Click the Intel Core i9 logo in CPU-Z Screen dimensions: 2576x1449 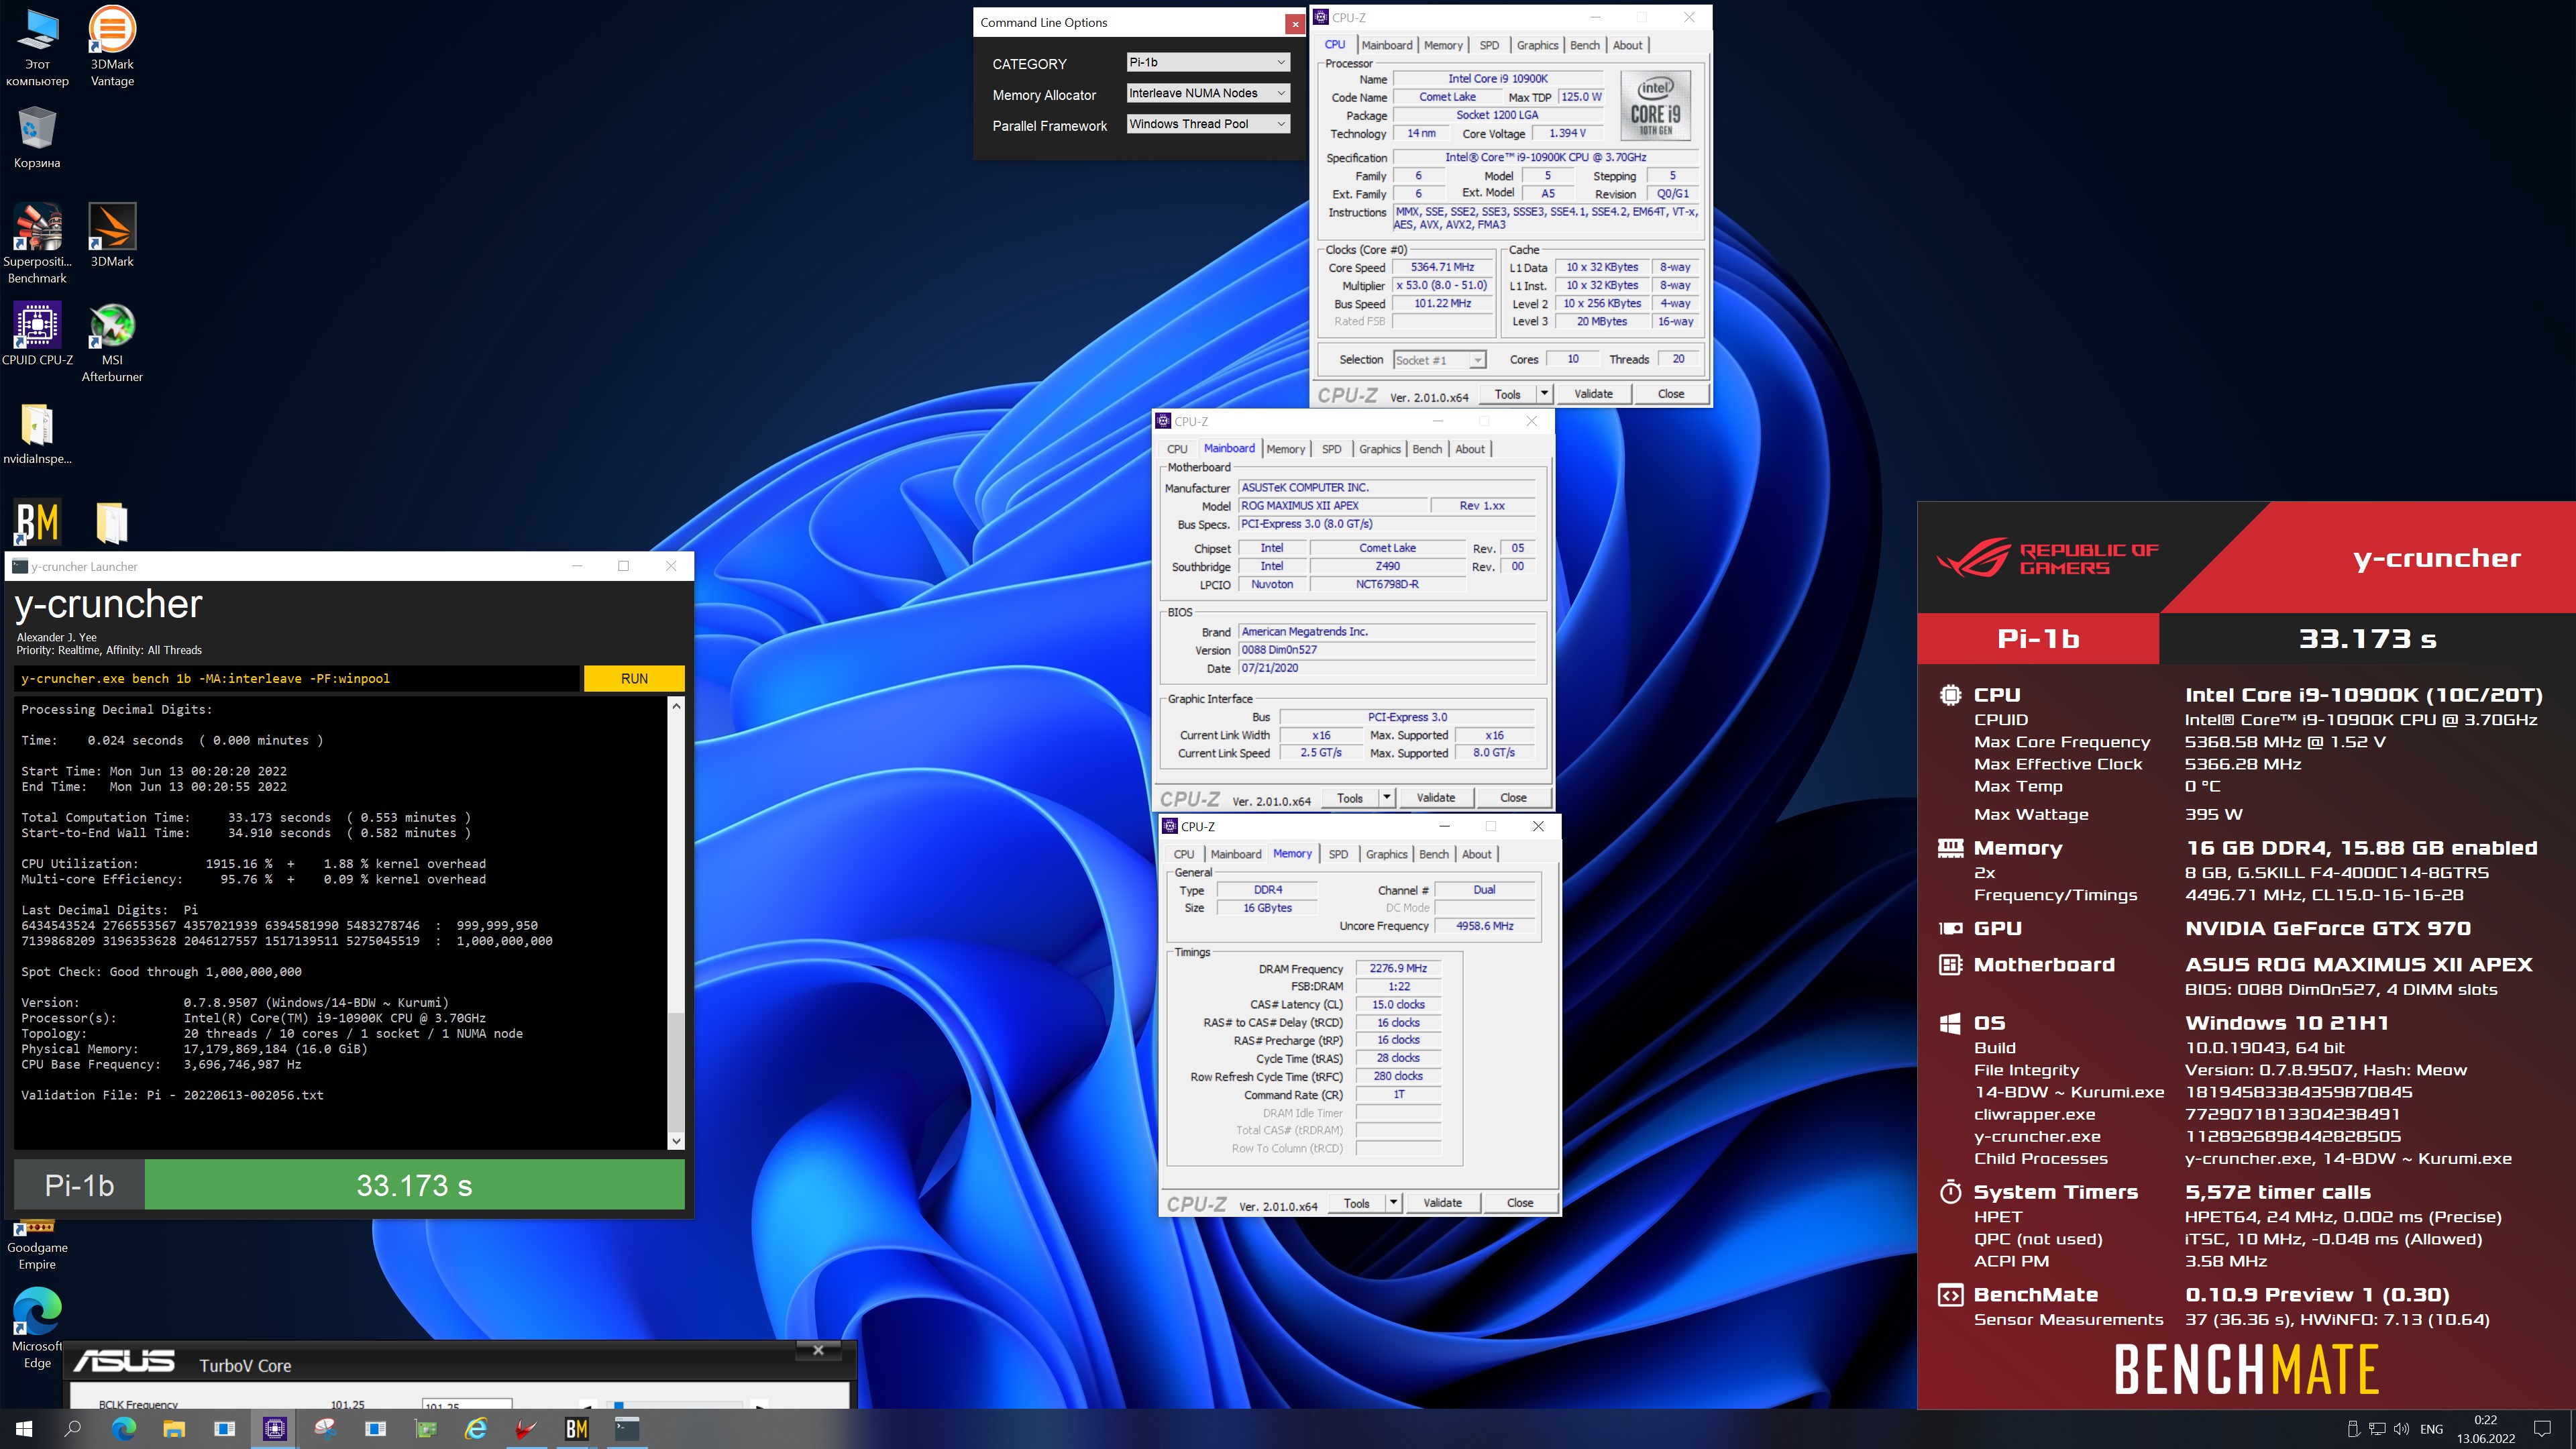point(1656,106)
